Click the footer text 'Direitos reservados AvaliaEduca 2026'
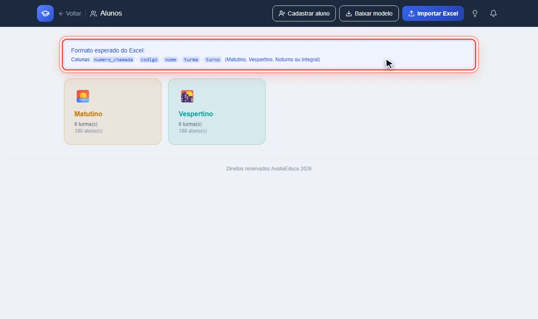 pyautogui.click(x=269, y=169)
